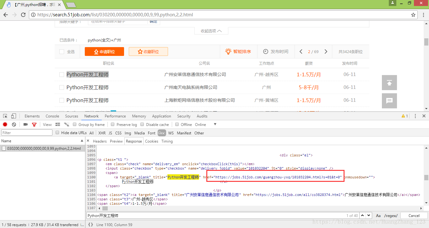Switch to the Elements tab
This screenshot has width=429, height=228.
pyautogui.click(x=32, y=116)
